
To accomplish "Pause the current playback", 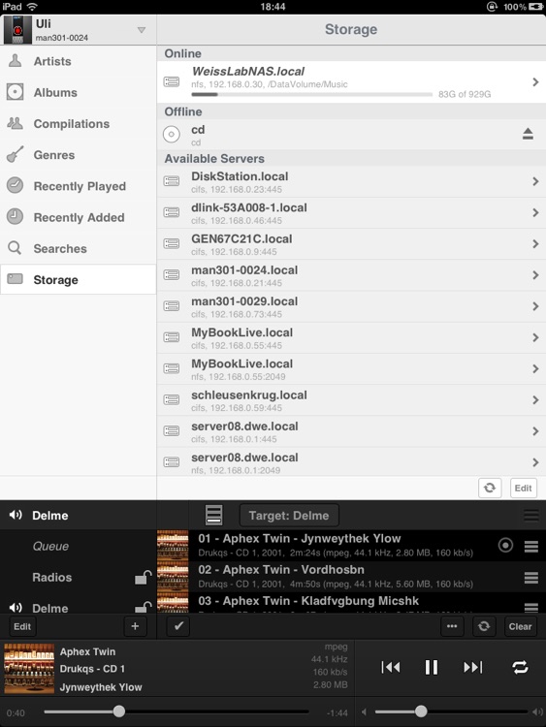I will tap(431, 667).
